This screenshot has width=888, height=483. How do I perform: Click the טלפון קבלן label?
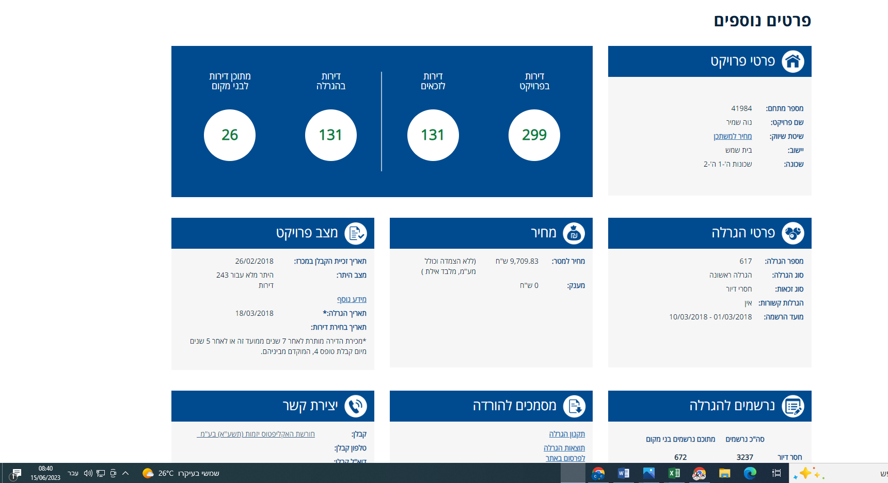pyautogui.click(x=350, y=448)
